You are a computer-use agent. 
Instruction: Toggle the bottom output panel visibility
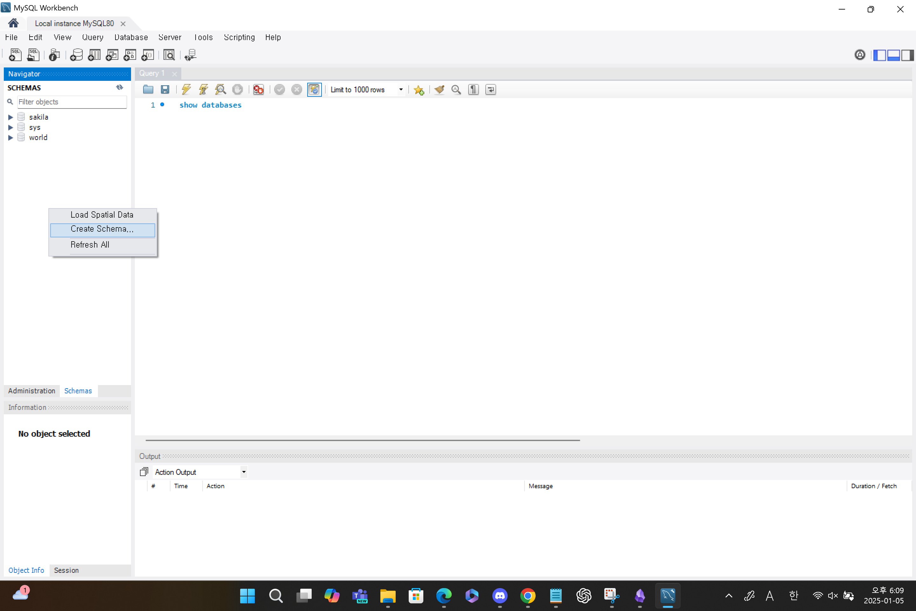coord(893,55)
